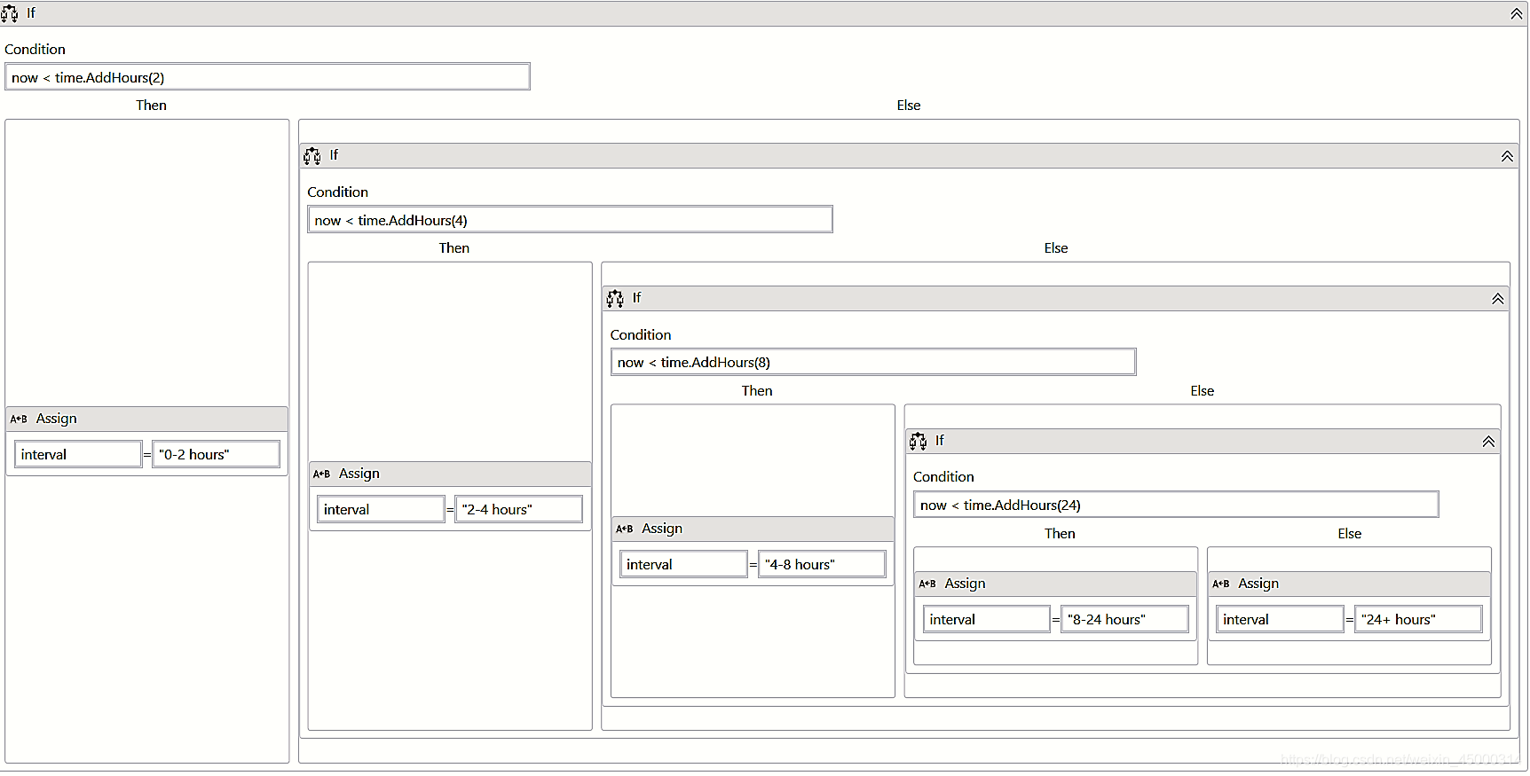The image size is (1530, 776).
Task: Click Assign icon for "24+ hours" activity
Action: [1221, 584]
